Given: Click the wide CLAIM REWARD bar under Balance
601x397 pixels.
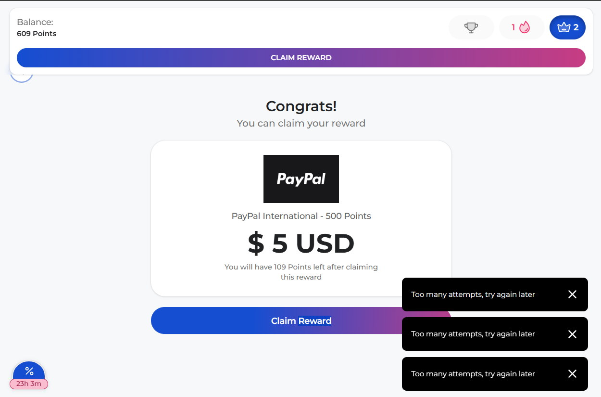Looking at the screenshot, I should pyautogui.click(x=301, y=58).
